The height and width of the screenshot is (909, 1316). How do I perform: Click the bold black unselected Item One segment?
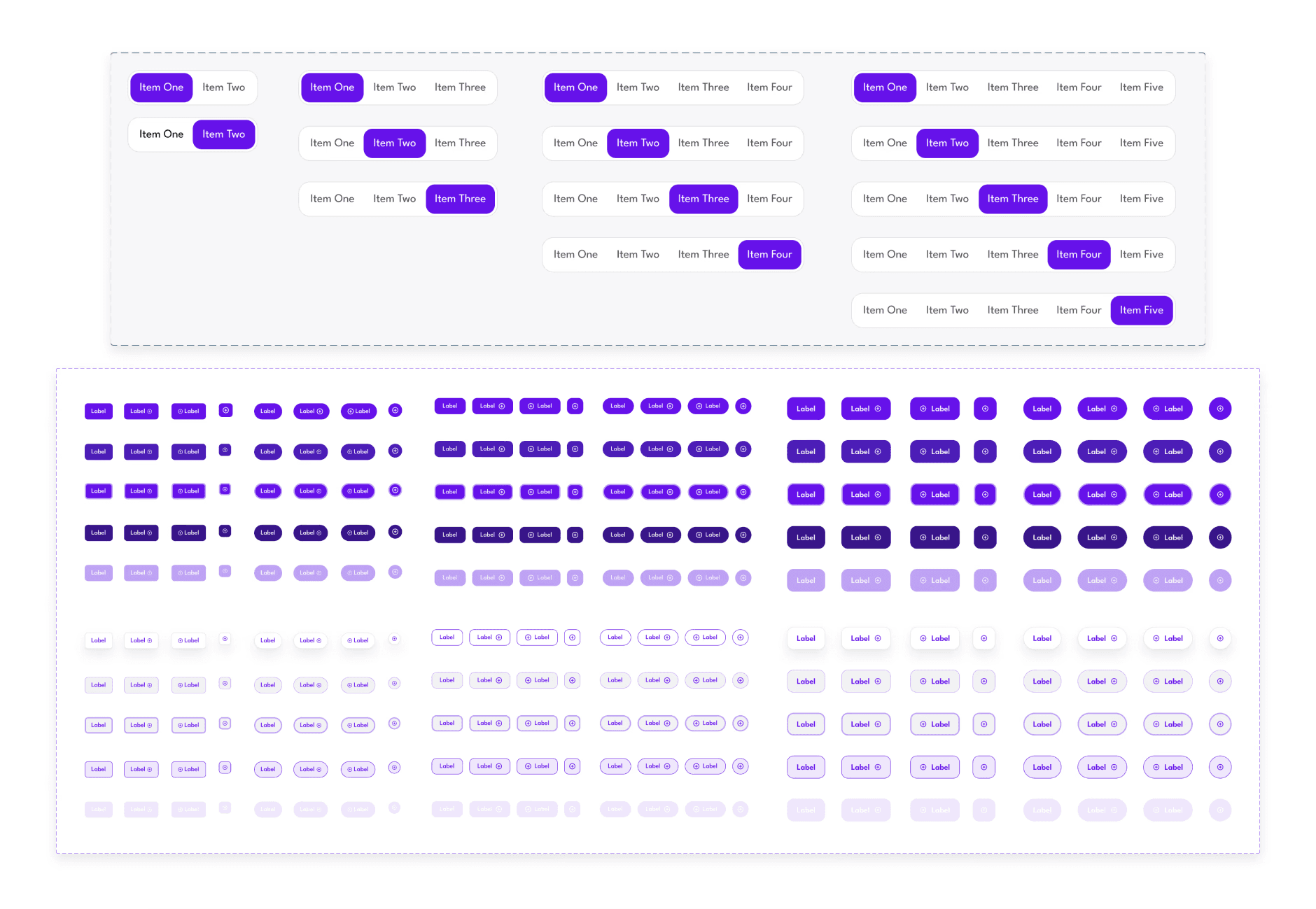(x=161, y=134)
